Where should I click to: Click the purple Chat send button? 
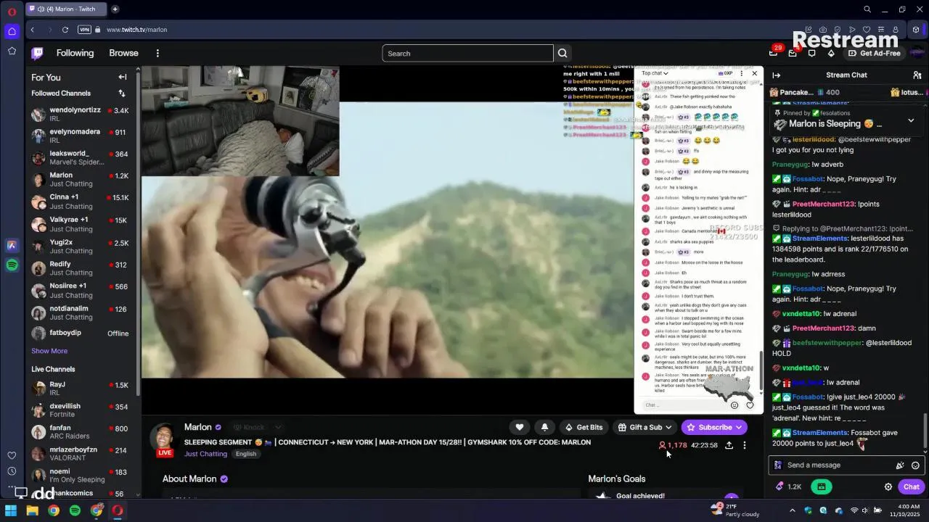pyautogui.click(x=912, y=486)
